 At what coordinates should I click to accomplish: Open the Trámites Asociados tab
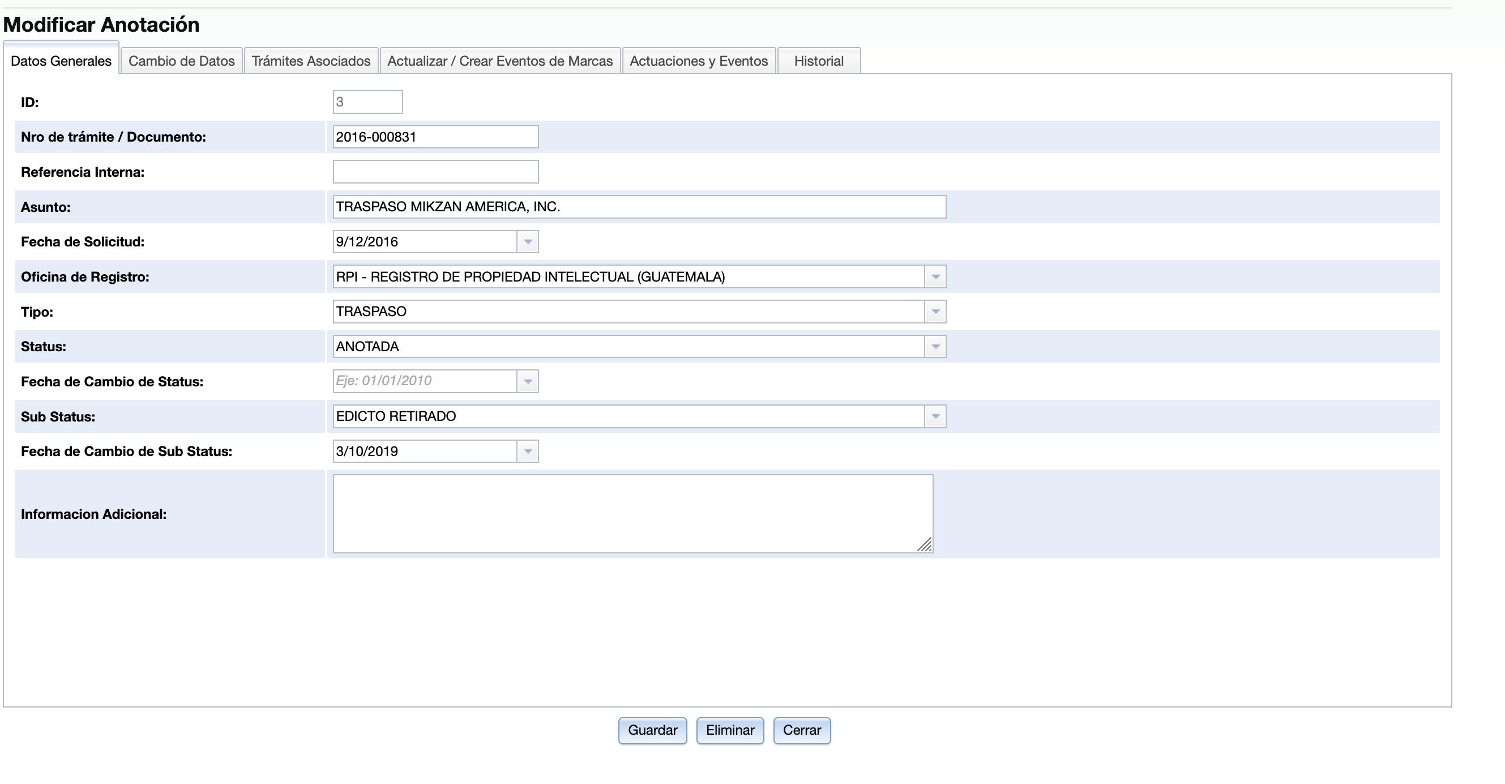311,61
